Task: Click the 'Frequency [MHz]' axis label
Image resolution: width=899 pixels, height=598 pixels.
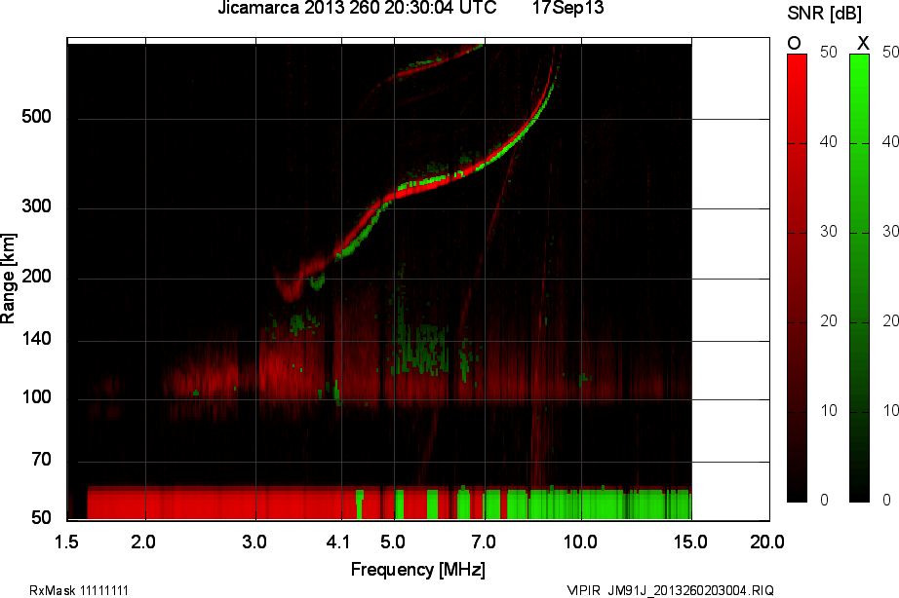Action: click(418, 570)
